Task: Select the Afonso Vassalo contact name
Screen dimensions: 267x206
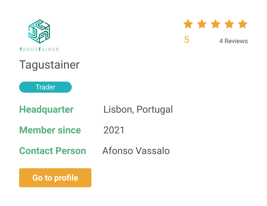Action: pyautogui.click(x=136, y=151)
